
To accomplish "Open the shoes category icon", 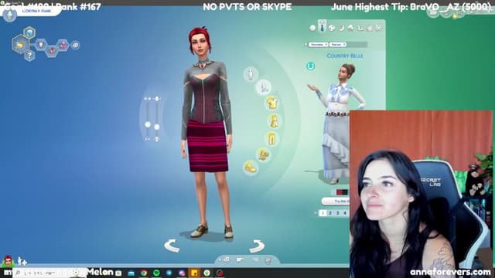I will click(x=251, y=167).
